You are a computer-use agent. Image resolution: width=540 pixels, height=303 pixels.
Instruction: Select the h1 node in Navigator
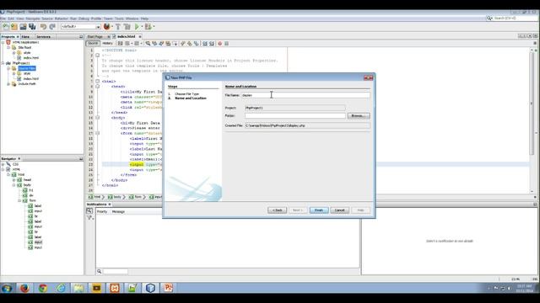point(31,190)
